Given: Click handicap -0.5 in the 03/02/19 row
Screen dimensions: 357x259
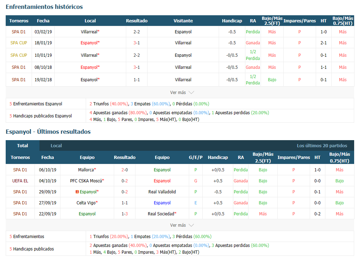Looking at the screenshot, I should pos(232,32).
